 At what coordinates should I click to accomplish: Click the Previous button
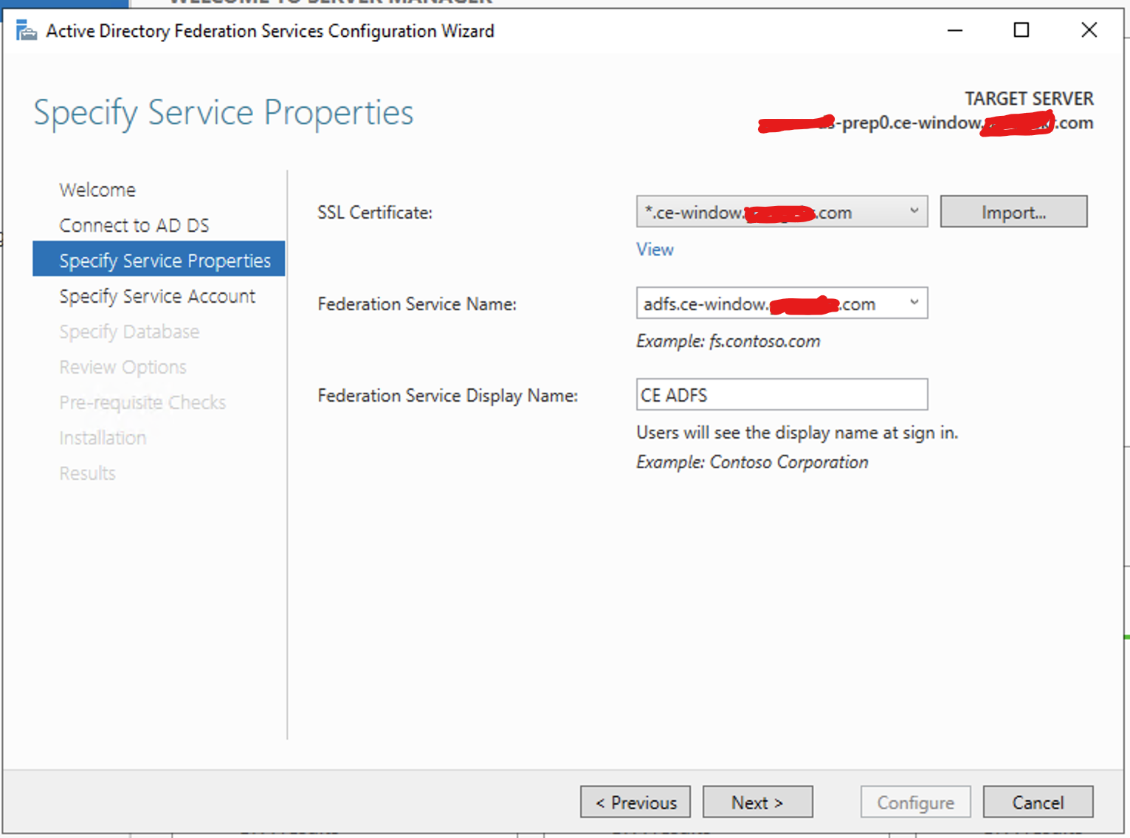pos(635,802)
